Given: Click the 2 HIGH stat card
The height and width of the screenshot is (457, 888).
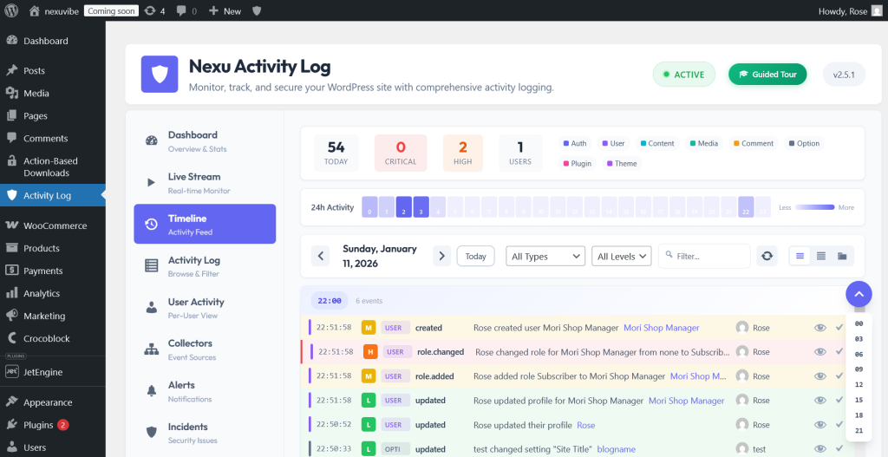Looking at the screenshot, I should pyautogui.click(x=463, y=153).
